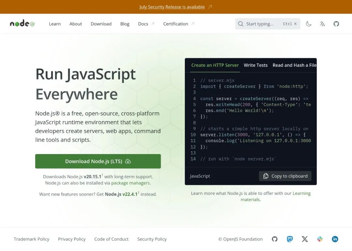Viewport: 352px width, 251px height.
Task: Open the language translation selector icon
Action: [x=322, y=24]
